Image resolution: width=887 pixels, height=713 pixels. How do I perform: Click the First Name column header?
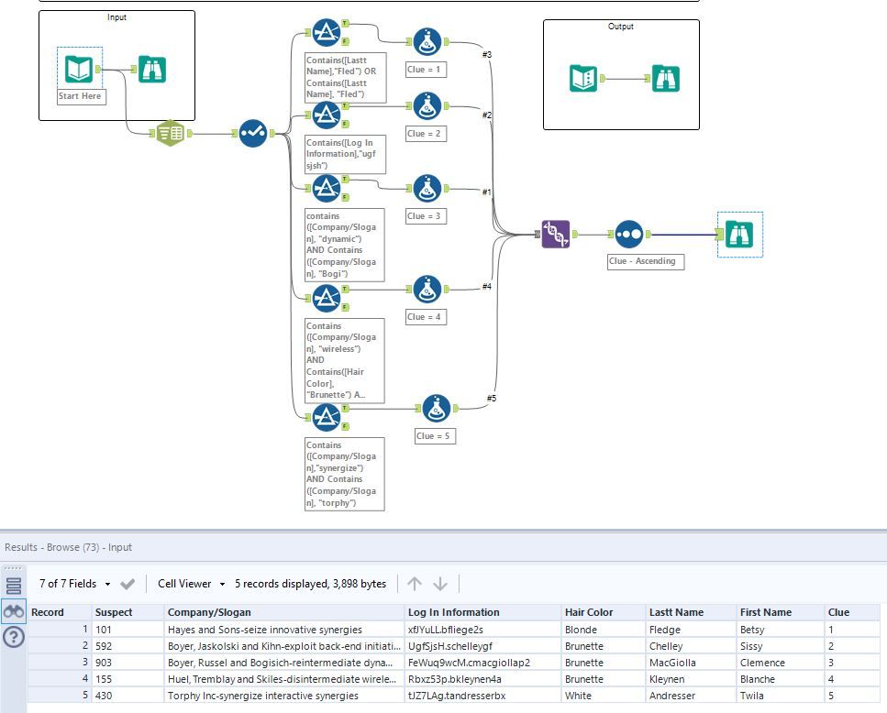pyautogui.click(x=781, y=612)
